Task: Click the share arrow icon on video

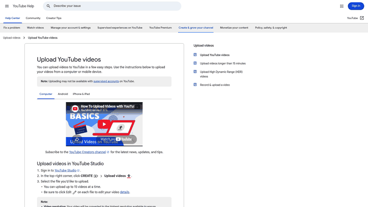Action: [x=77, y=139]
